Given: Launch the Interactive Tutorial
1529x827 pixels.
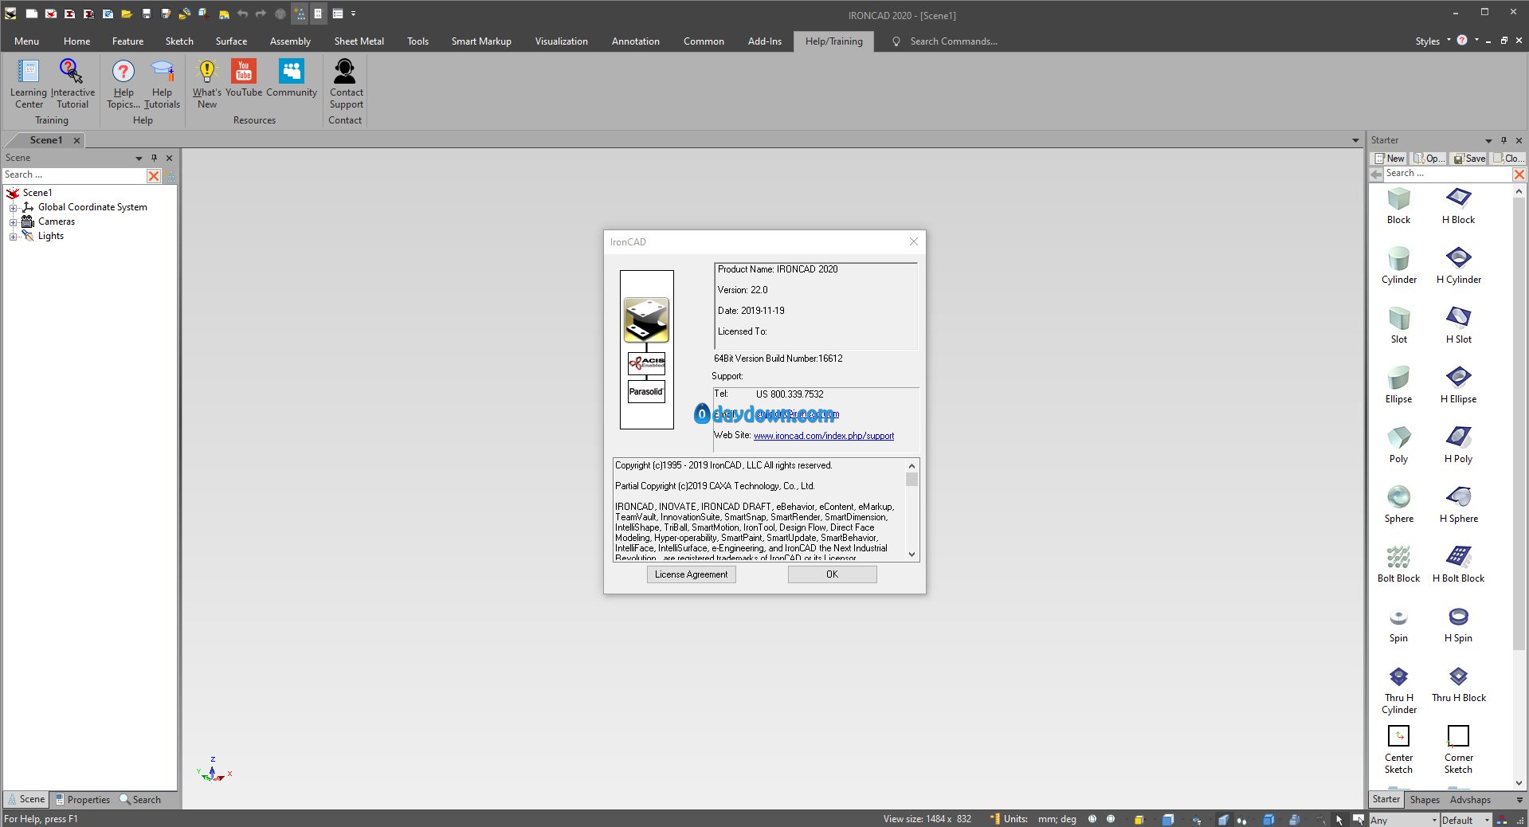Looking at the screenshot, I should pos(73,83).
